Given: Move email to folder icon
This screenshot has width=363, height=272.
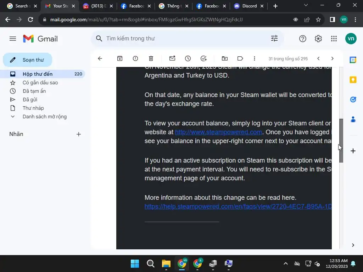Looking at the screenshot, I should click(x=224, y=58).
